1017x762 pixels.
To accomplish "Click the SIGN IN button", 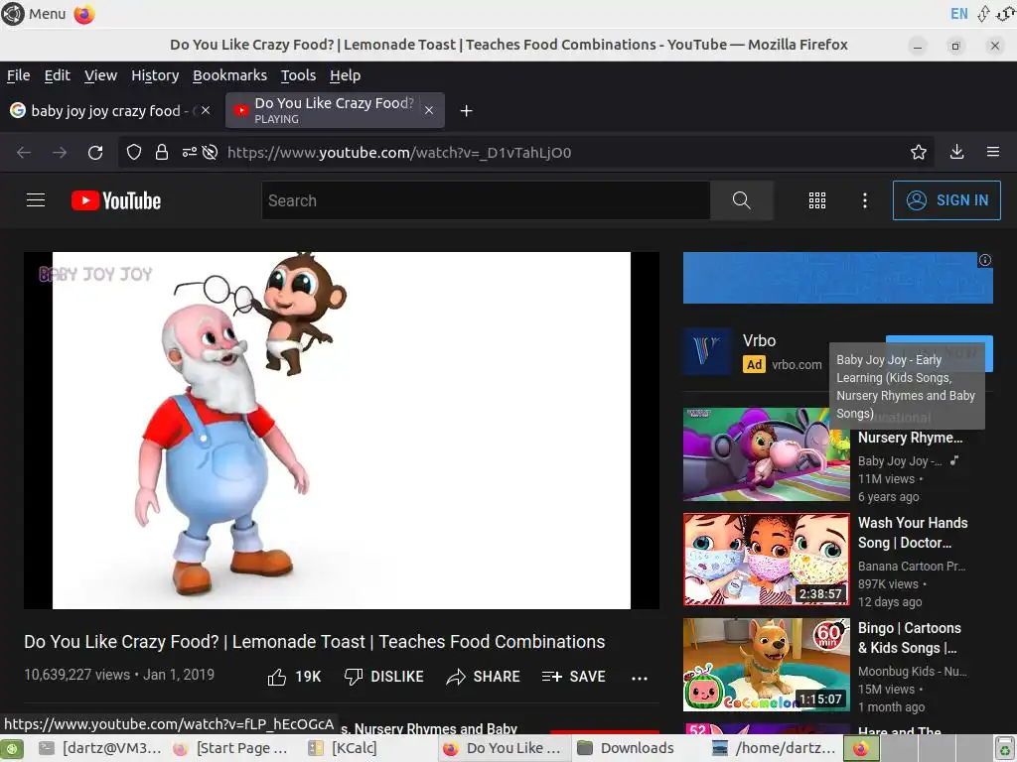I will pos(946,200).
